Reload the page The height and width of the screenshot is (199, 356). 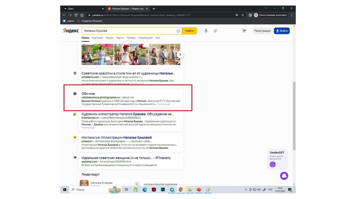tap(75, 15)
